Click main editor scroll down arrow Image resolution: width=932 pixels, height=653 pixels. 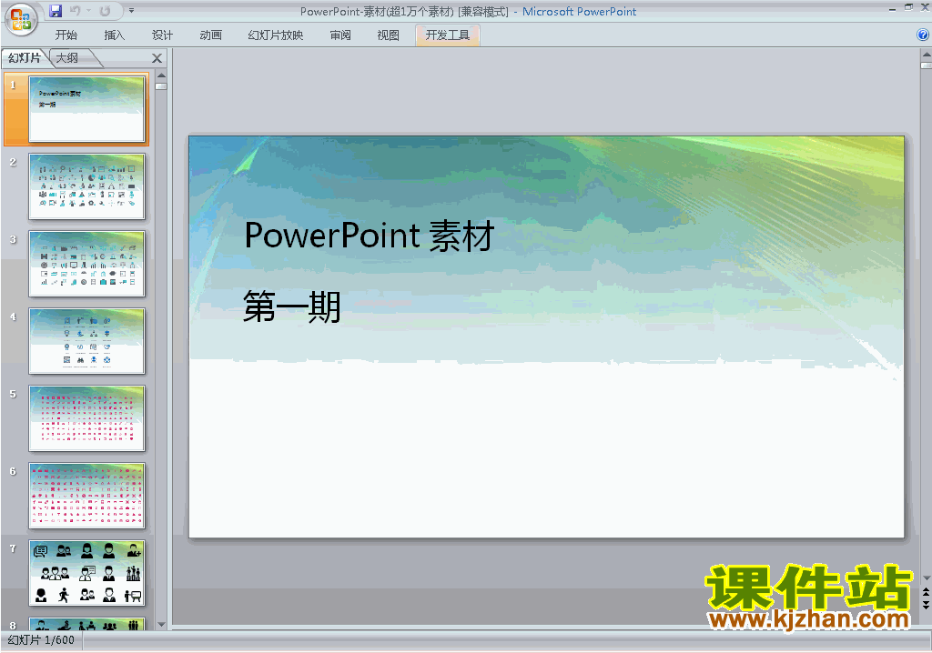(926, 578)
